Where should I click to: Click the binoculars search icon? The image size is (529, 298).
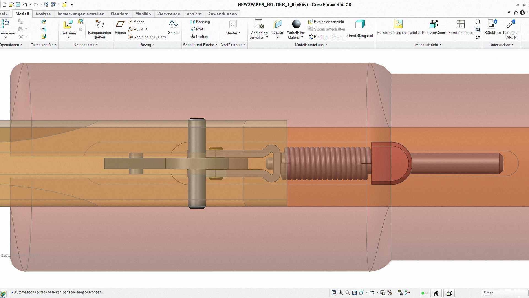[x=436, y=293]
